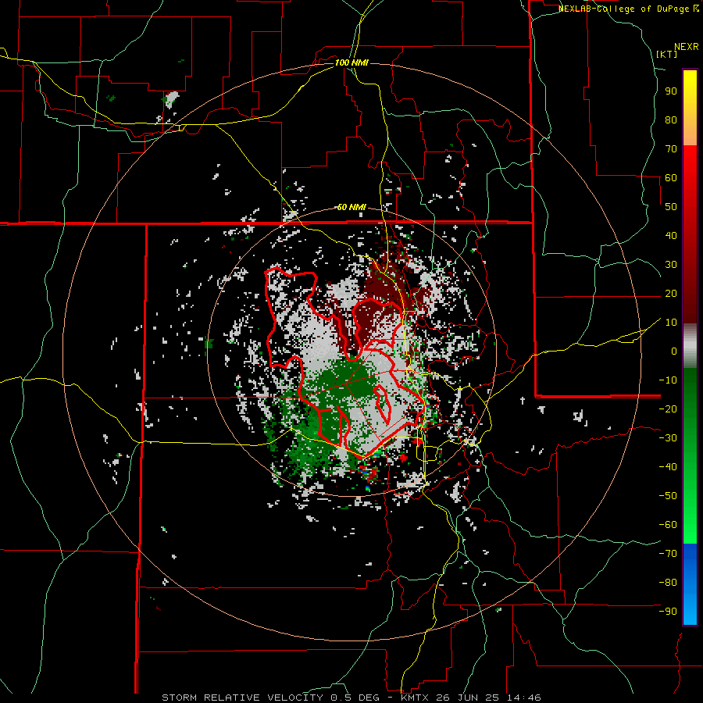
Task: Click the -30 value on velocity scale
Action: point(668,438)
